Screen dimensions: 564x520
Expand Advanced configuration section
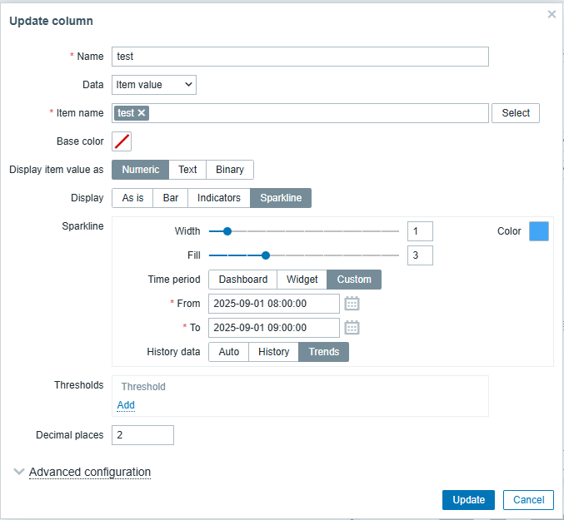click(89, 472)
